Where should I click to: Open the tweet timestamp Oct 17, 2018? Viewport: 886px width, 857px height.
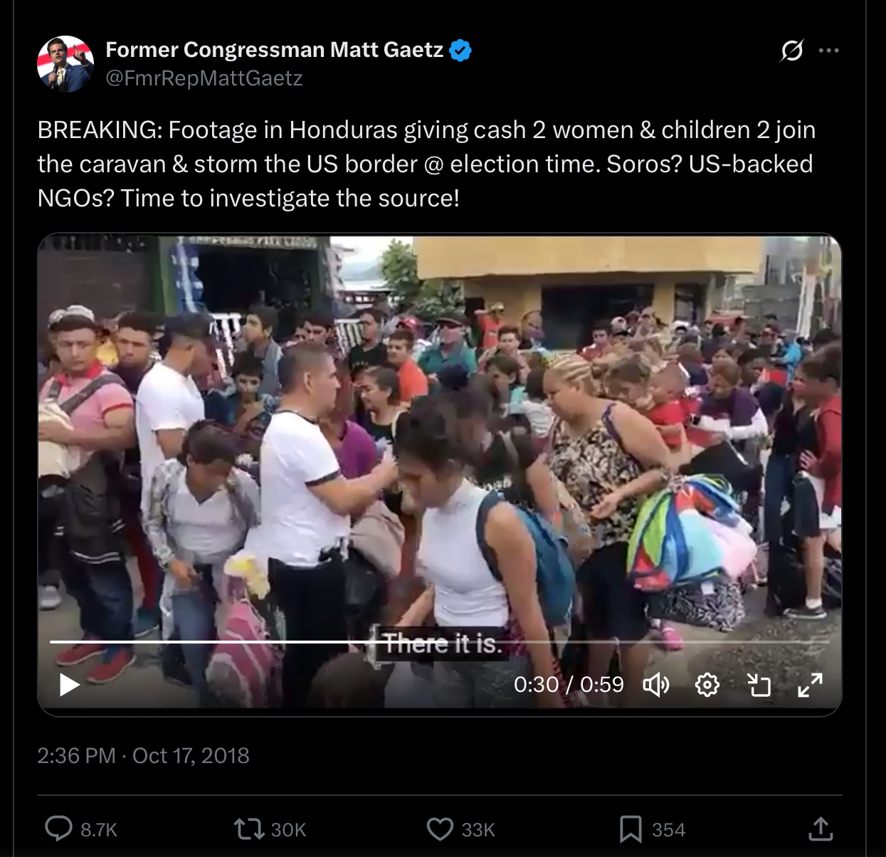point(143,755)
